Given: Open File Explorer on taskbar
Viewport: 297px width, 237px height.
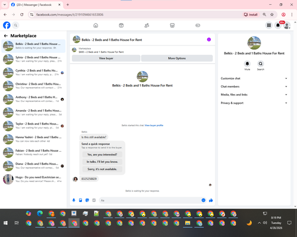Looking at the screenshot, I should tap(188, 223).
